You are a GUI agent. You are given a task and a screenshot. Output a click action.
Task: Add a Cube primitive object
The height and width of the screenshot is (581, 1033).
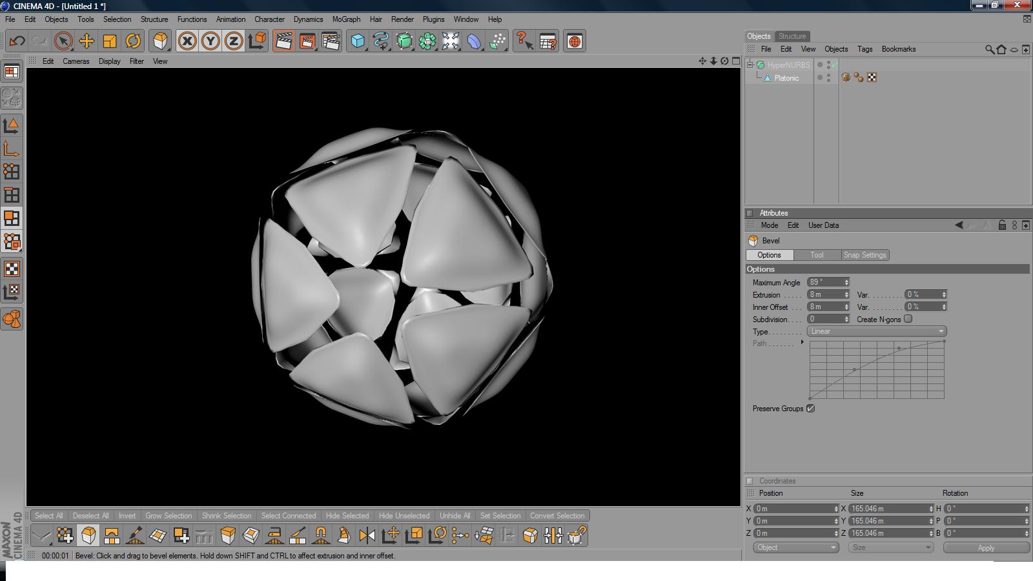(x=357, y=41)
